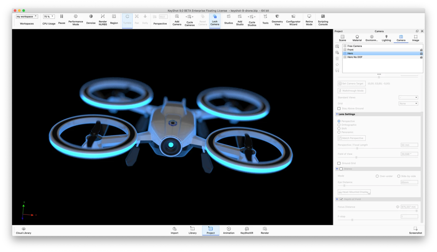437x252 pixels.
Task: Enable Performance Mode in the toolbar
Action: pyautogui.click(x=76, y=16)
